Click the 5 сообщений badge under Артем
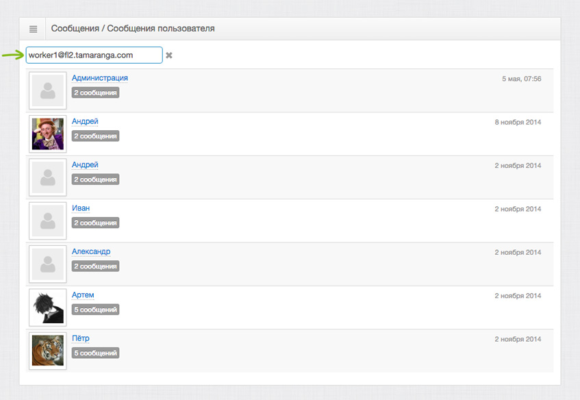 (95, 310)
